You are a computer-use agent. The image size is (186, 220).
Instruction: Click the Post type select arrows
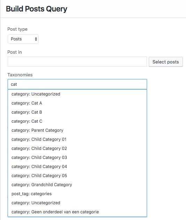click(36, 39)
